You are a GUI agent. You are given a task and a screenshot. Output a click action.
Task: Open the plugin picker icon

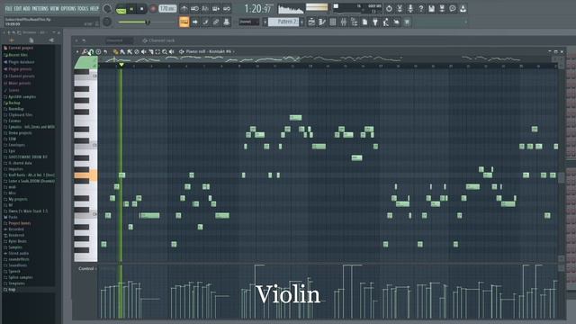[x=375, y=22]
